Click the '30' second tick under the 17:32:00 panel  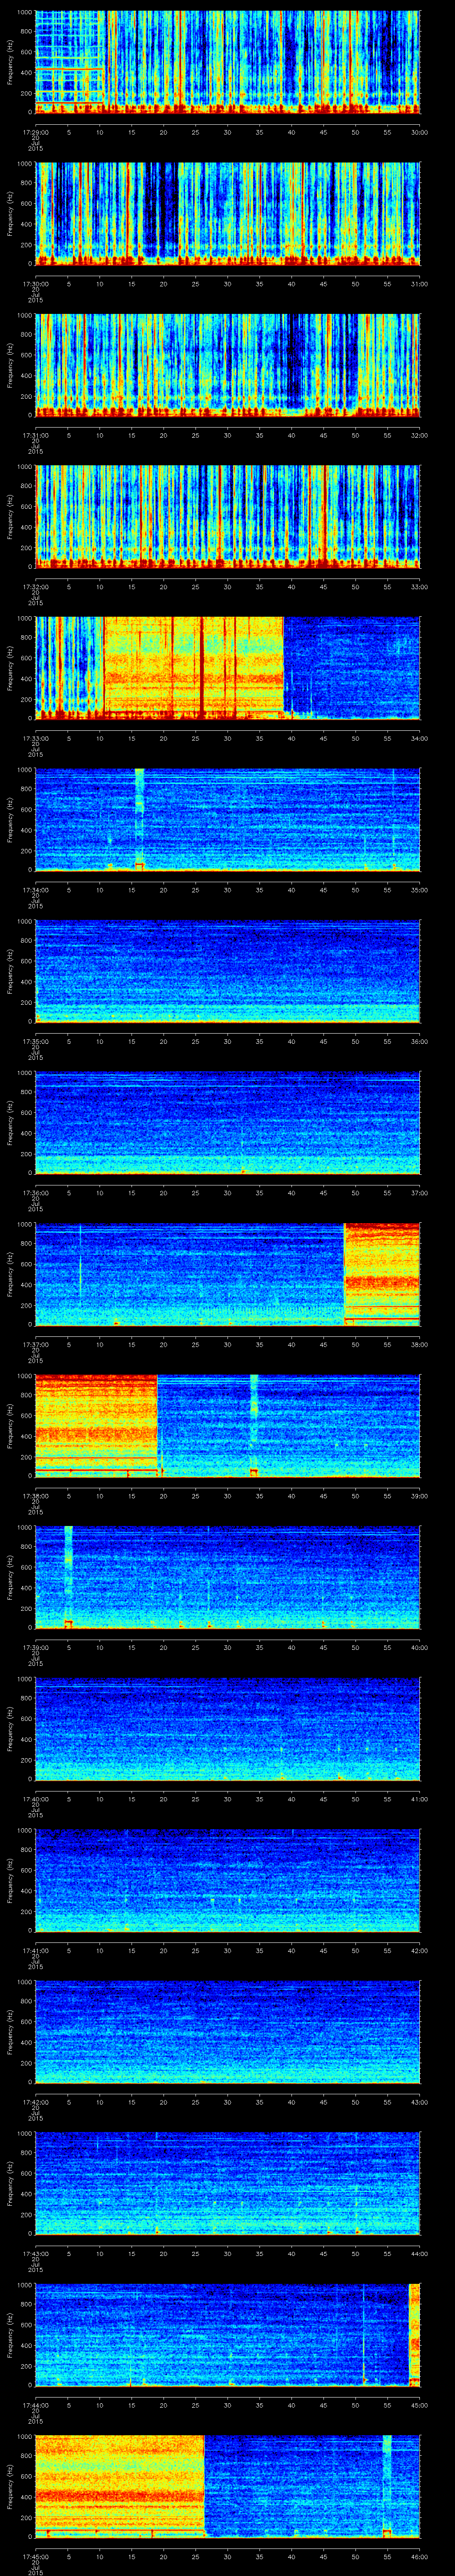tap(228, 586)
